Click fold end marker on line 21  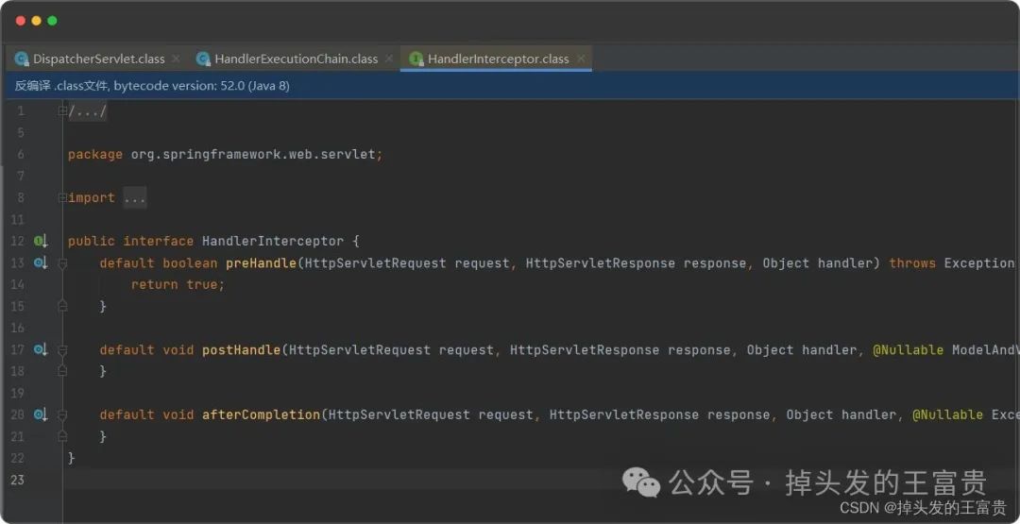click(62, 436)
